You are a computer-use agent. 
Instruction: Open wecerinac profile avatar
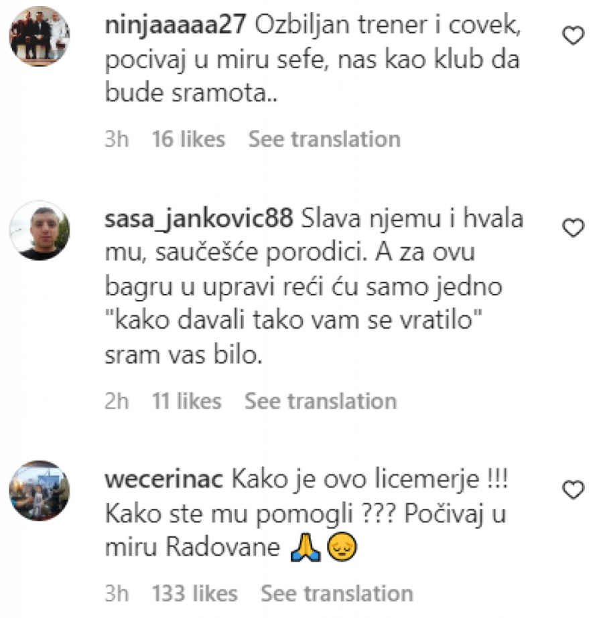40,490
